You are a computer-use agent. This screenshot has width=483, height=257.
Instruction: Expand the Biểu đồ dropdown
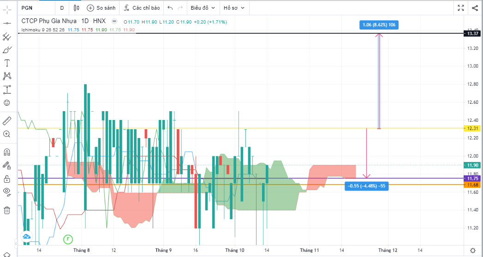203,8
